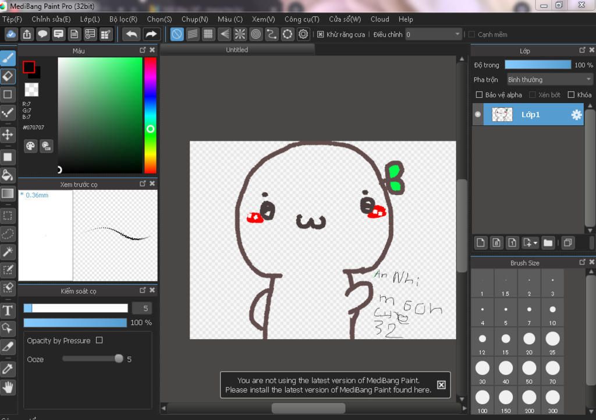Viewport: 596px width, 420px height.
Task: Select the Gradient tool
Action: [8, 193]
